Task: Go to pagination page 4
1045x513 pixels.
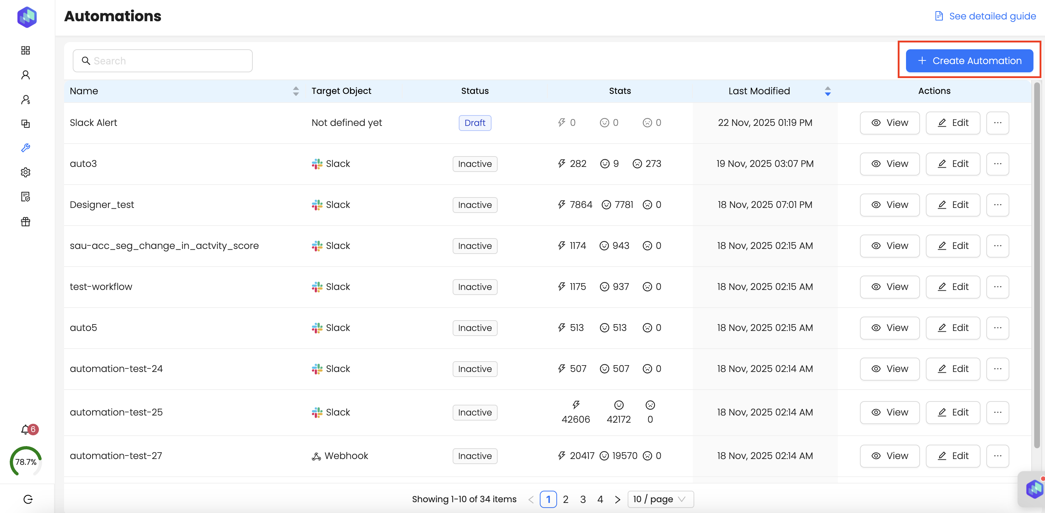Action: pyautogui.click(x=600, y=499)
